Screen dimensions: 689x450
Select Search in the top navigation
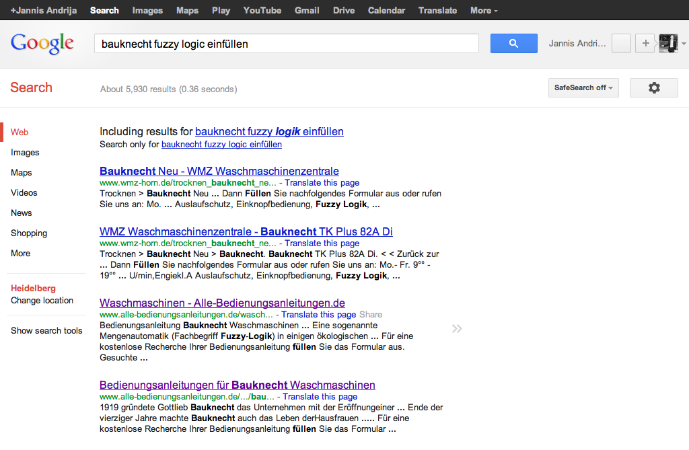click(x=104, y=10)
